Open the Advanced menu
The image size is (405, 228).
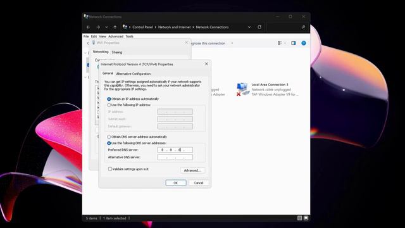[116, 37]
